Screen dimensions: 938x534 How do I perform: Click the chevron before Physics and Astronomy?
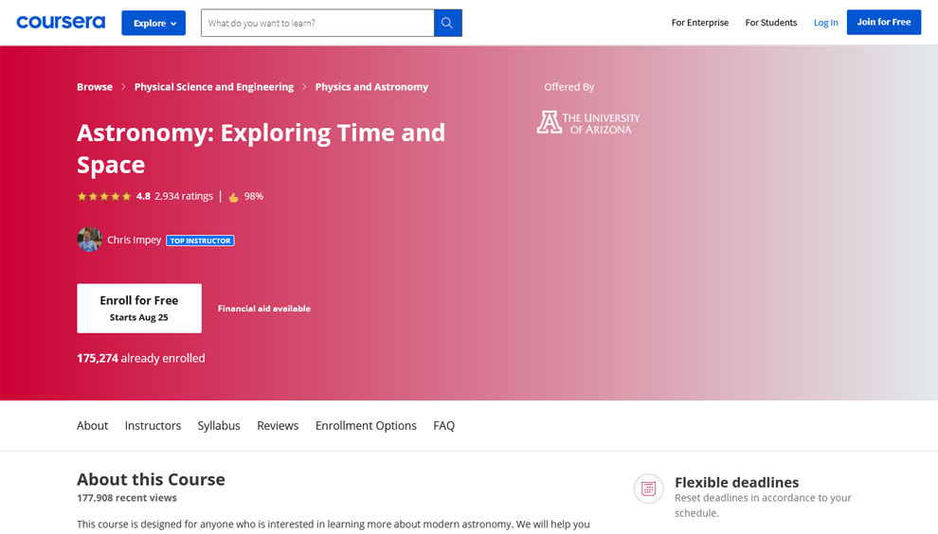[x=304, y=87]
